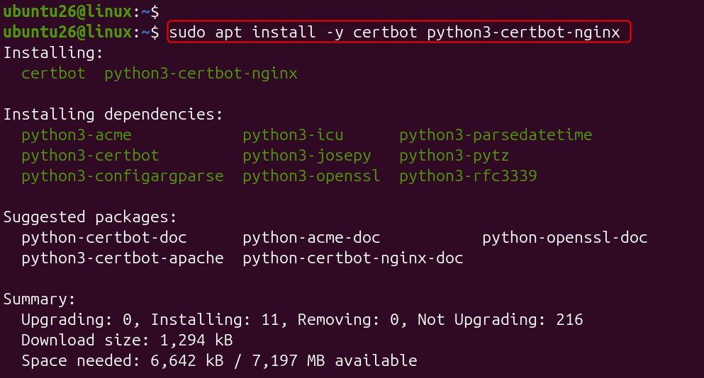704x378 pixels.
Task: Click the 'Installing dependencies:' heading
Action: click(113, 115)
